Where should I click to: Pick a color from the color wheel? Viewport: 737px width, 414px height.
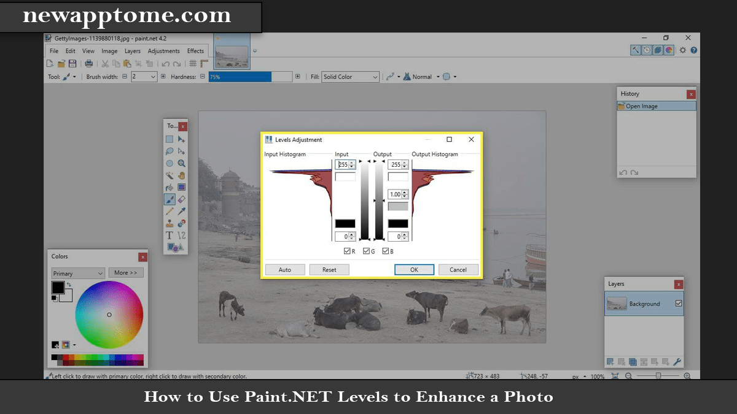pos(109,315)
